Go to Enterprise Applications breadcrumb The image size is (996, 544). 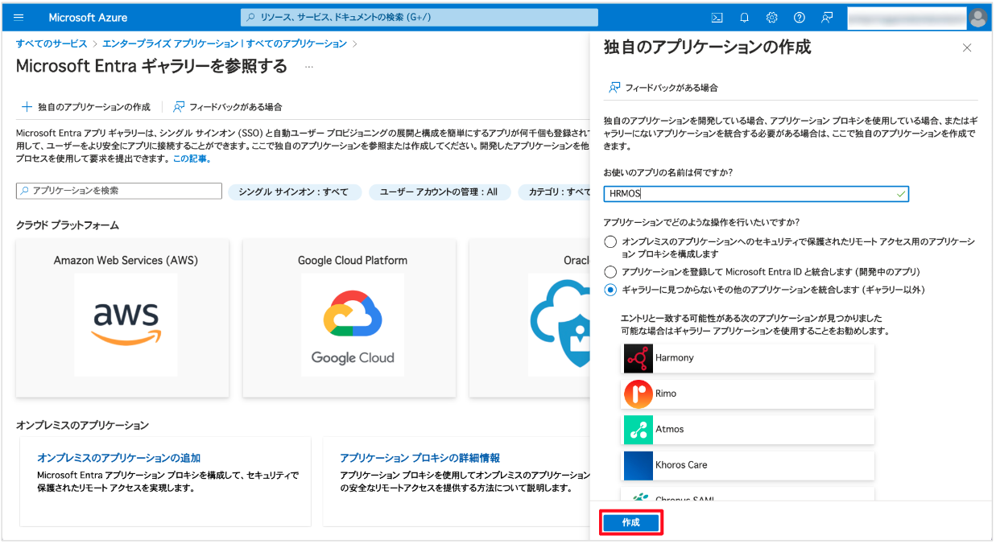pyautogui.click(x=225, y=43)
